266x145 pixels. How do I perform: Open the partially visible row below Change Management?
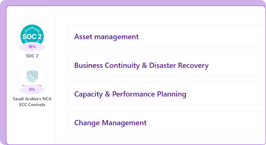click(x=167, y=142)
